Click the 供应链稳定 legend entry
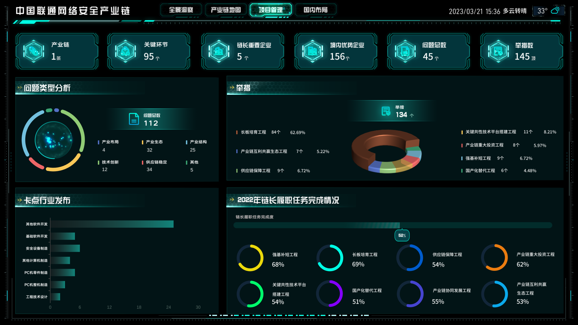Image resolution: width=578 pixels, height=325 pixels. coord(154,166)
